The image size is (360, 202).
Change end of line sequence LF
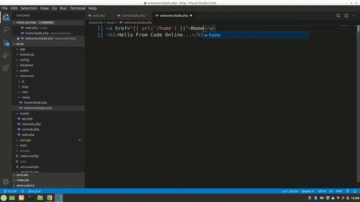click(x=331, y=191)
